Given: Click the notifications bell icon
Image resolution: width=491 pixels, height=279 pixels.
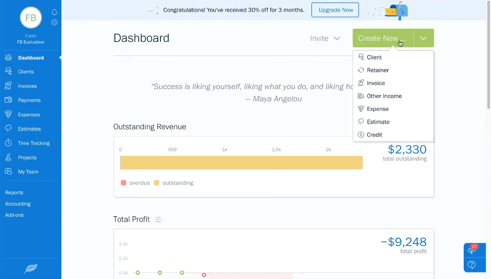Looking at the screenshot, I should (54, 12).
